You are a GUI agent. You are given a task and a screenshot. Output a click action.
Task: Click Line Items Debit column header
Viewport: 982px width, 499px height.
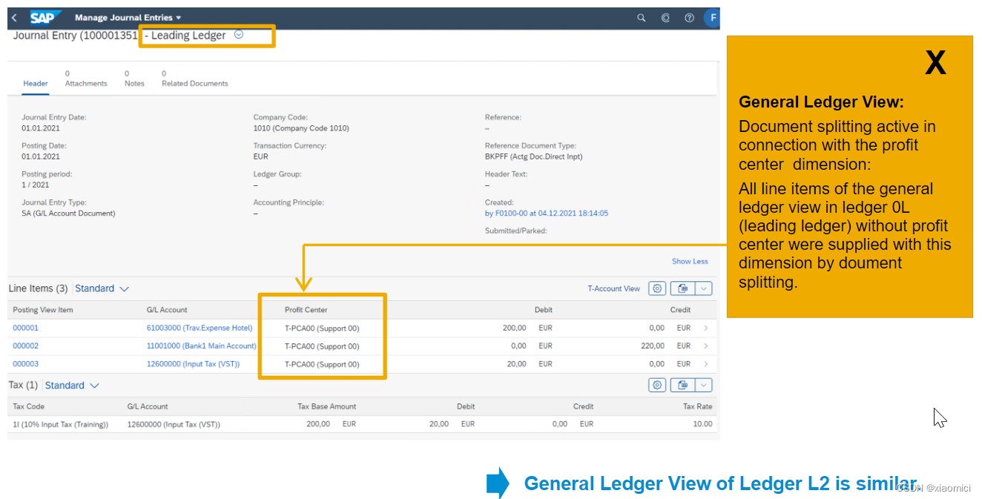[544, 310]
